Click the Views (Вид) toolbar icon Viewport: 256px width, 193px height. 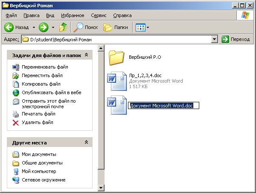point(140,27)
